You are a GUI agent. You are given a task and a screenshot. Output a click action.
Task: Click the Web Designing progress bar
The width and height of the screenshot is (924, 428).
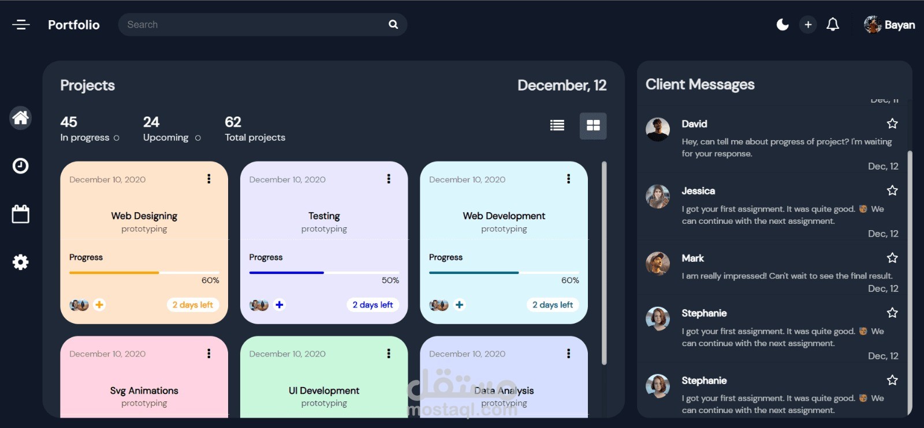144,272
